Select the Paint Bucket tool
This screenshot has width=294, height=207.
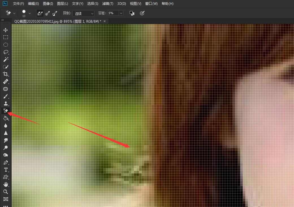click(x=6, y=118)
